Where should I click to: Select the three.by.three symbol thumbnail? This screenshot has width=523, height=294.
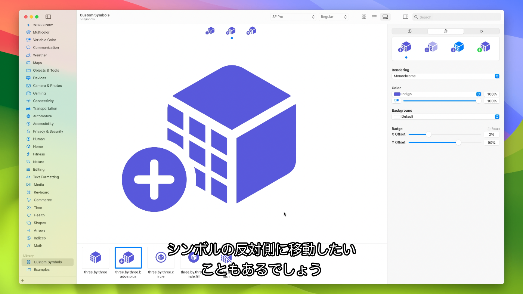pos(96,258)
